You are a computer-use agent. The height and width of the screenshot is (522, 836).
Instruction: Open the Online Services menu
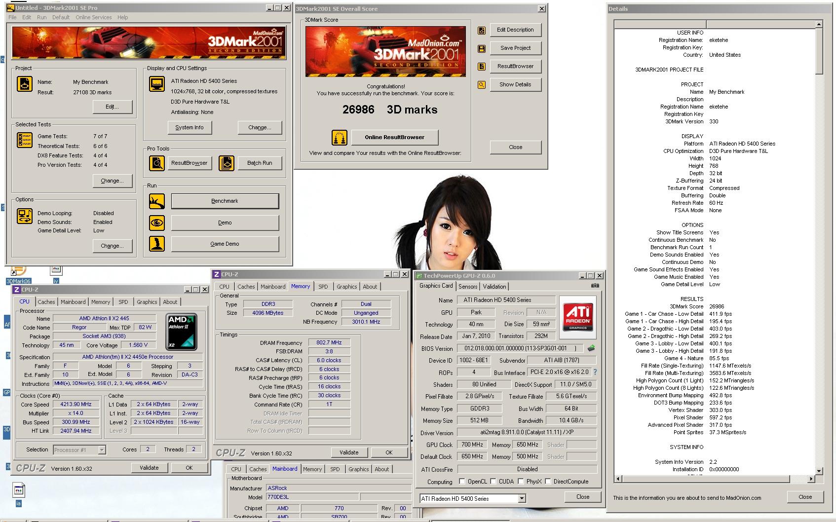point(93,17)
